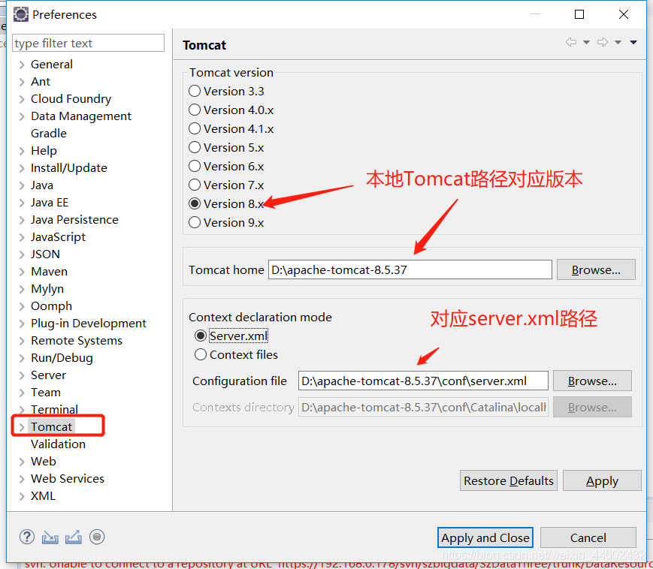Viewport: 653px width, 569px height.
Task: Select Help in the preferences tree
Action: pyautogui.click(x=44, y=151)
